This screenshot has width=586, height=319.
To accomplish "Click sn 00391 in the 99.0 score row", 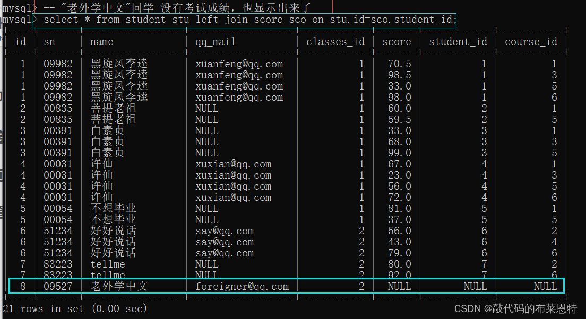I will click(58, 153).
